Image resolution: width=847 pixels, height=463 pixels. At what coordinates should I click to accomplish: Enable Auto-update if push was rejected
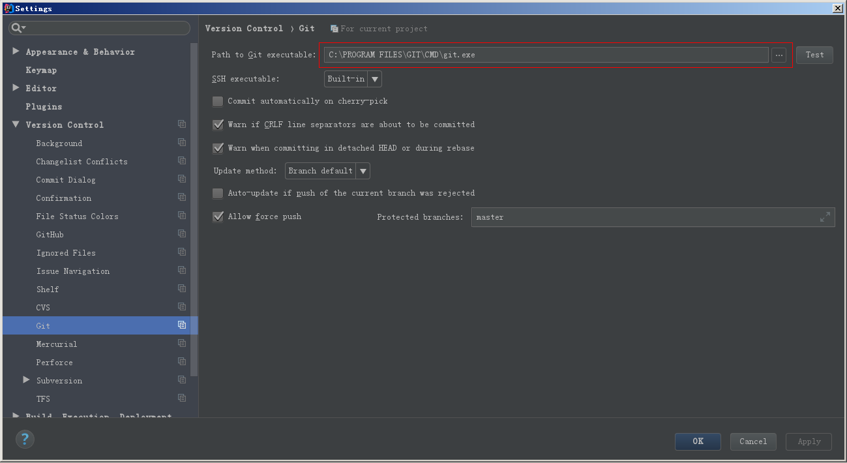tap(218, 193)
